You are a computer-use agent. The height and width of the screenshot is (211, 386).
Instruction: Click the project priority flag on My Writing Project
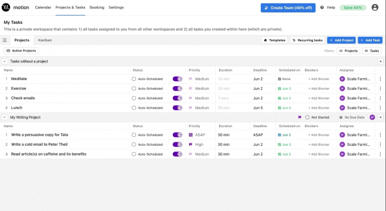click(300, 117)
